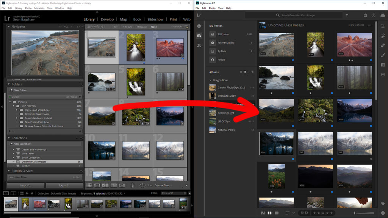Open cloud sync status icon in Lightroom CC
Viewport: 388px width, 218px height.
[x=383, y=15]
